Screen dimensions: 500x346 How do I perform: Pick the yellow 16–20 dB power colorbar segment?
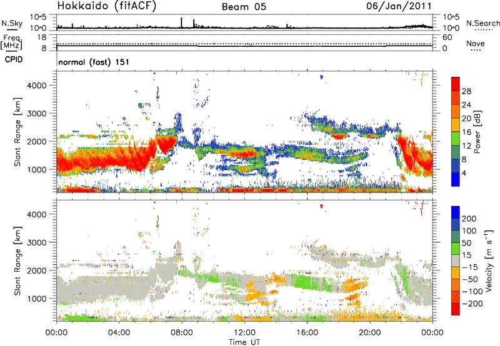(x=456, y=125)
